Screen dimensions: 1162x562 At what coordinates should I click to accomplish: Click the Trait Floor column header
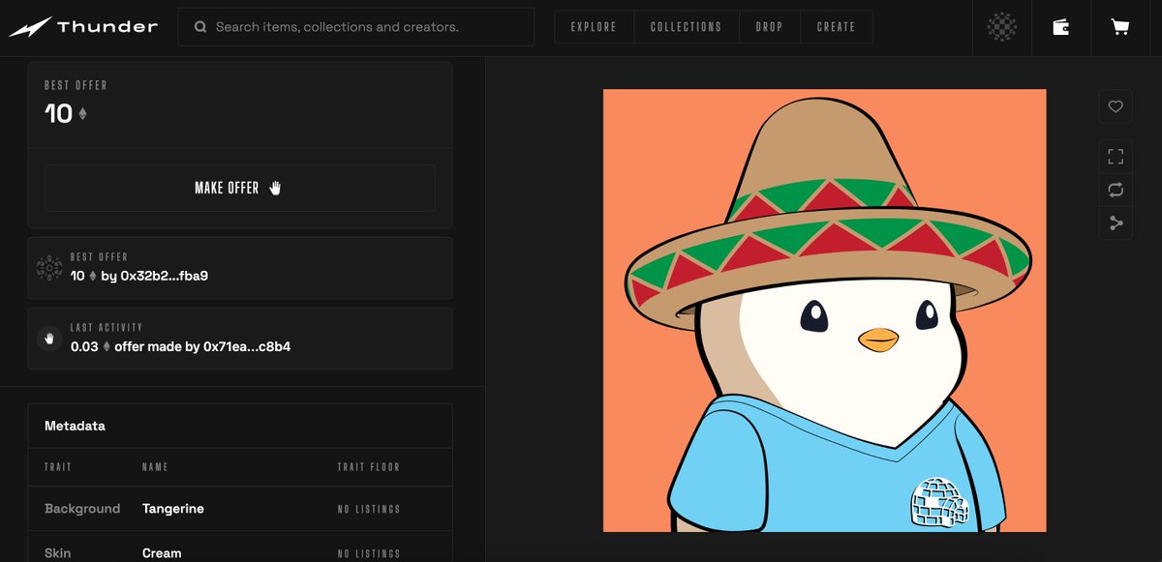click(x=369, y=467)
